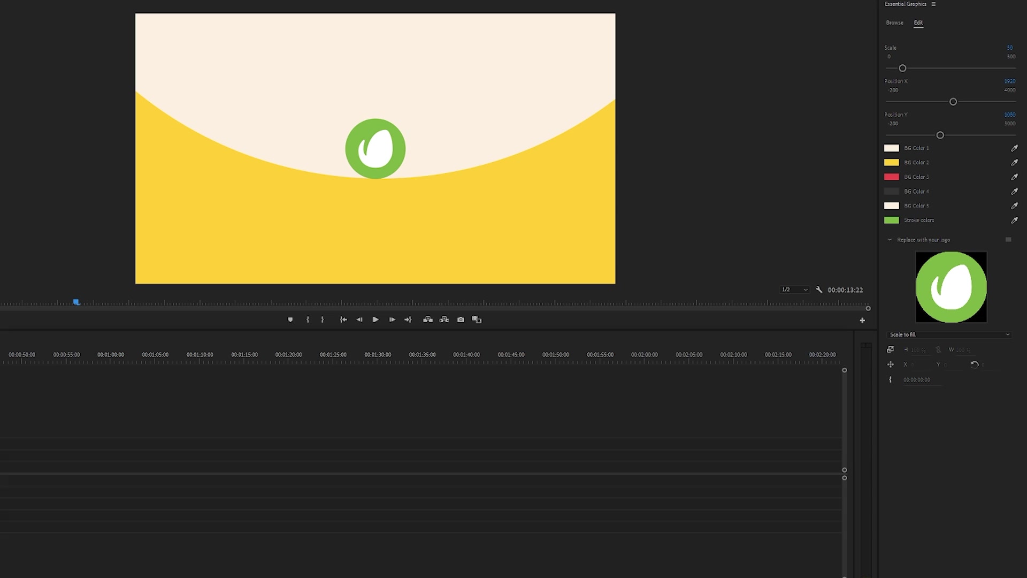The height and width of the screenshot is (578, 1027).
Task: Click the logo in-point bracket icon
Action: pyautogui.click(x=891, y=379)
